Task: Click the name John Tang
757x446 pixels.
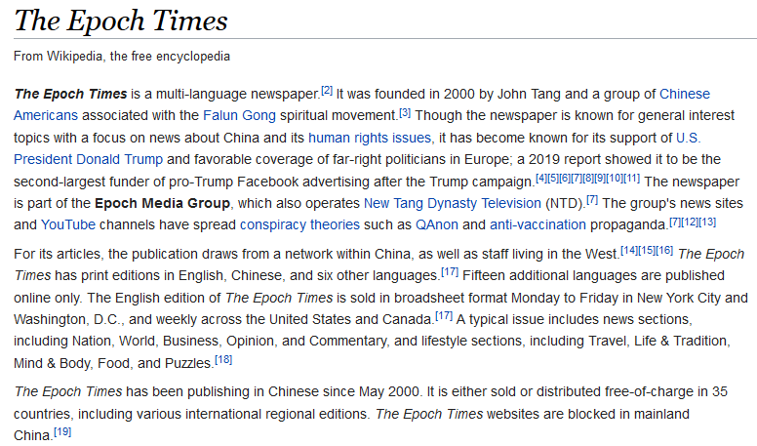Action: tap(529, 94)
